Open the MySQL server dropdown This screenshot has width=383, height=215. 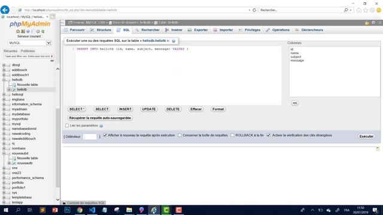pos(29,43)
